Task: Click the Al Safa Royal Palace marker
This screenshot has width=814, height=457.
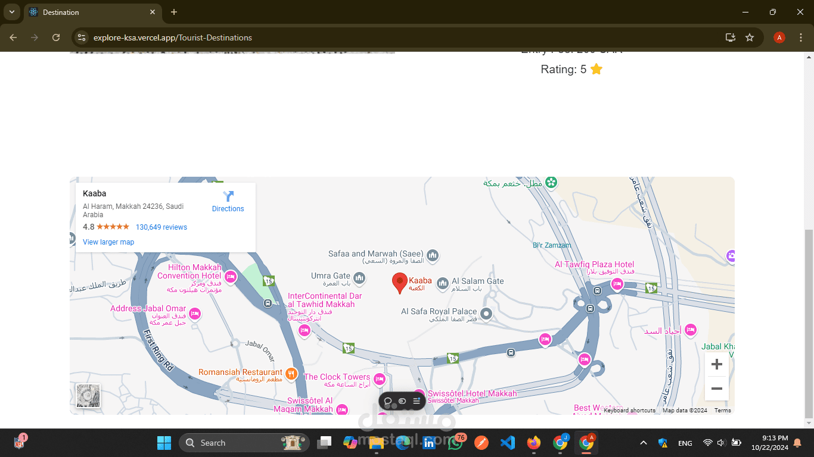Action: (x=486, y=313)
